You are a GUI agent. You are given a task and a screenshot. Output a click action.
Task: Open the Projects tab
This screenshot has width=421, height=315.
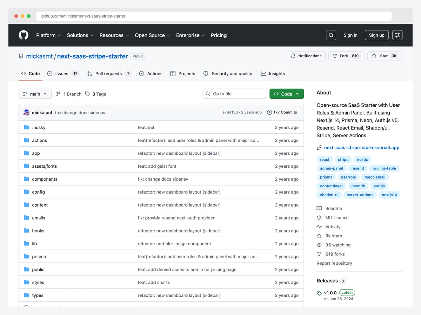click(183, 73)
